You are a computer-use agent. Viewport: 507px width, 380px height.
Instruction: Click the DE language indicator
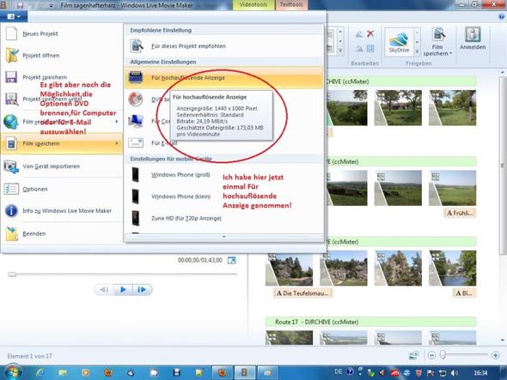(338, 372)
